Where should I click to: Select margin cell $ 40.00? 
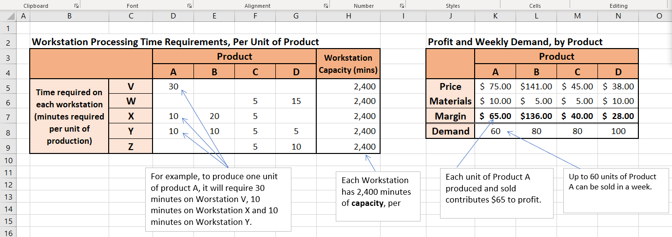click(x=577, y=117)
